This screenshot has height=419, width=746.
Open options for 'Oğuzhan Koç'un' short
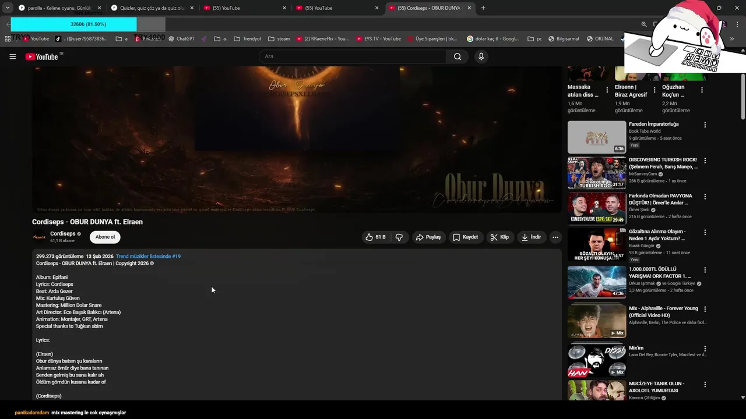702,90
